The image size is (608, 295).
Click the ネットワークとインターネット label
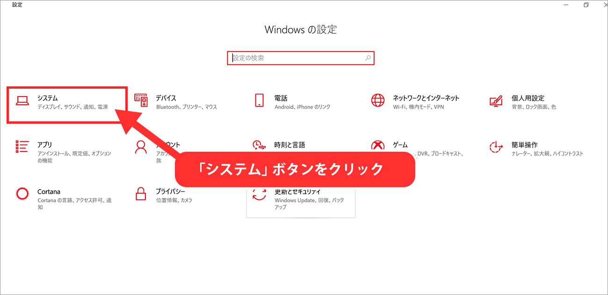[x=426, y=98]
